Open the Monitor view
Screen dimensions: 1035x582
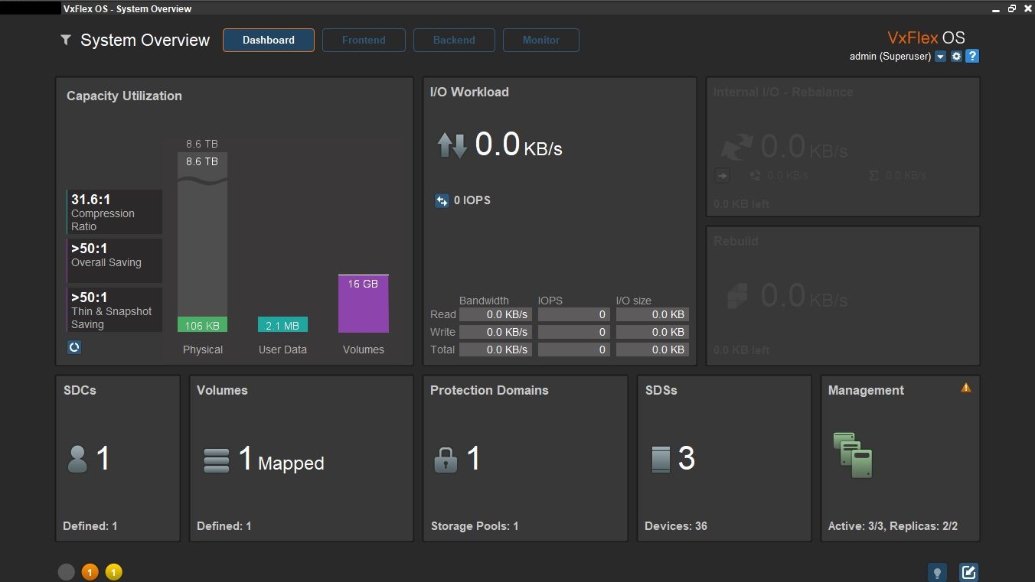click(x=541, y=40)
